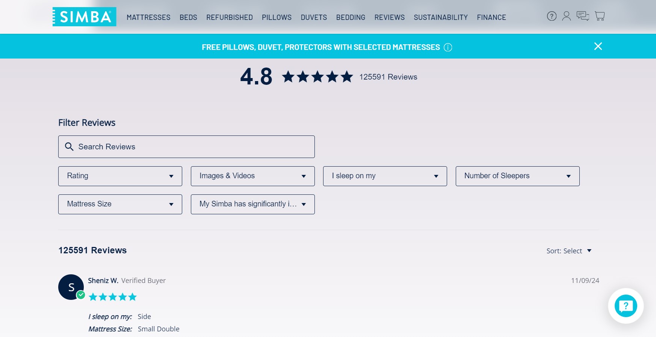656x337 pixels.
Task: Click reviewer name Sheniz W.
Action: [x=103, y=281]
